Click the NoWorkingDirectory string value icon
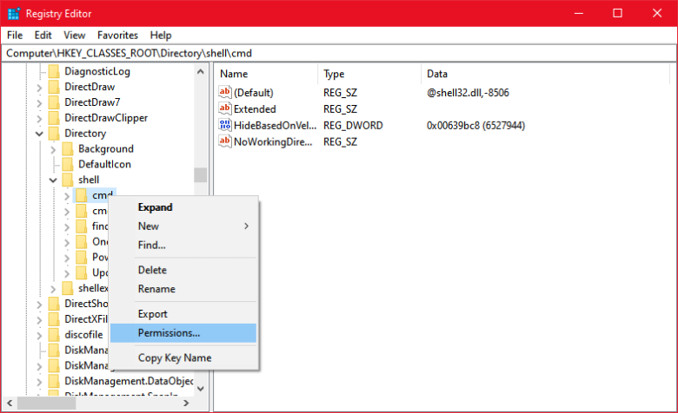Viewport: 678px width, 413px height. pos(225,141)
